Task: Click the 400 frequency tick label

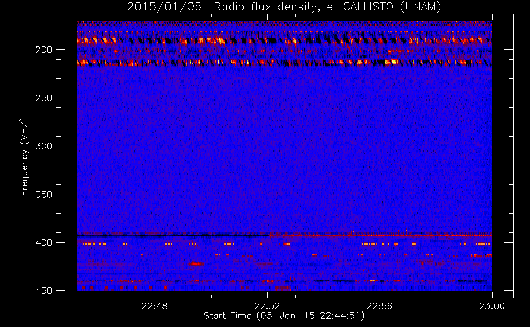Action: click(44, 243)
